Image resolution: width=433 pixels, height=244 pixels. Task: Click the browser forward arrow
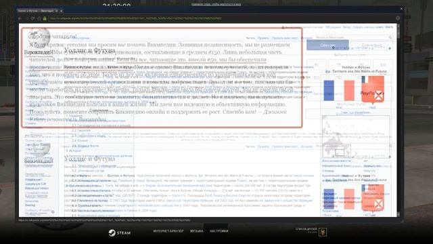pos(27,18)
